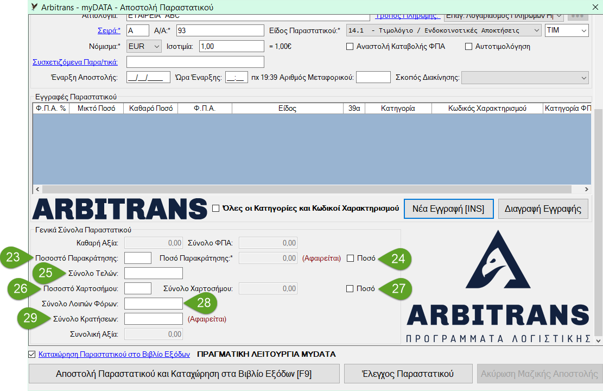Click the Ποσοστό Παρακράτησης field

[x=138, y=258]
